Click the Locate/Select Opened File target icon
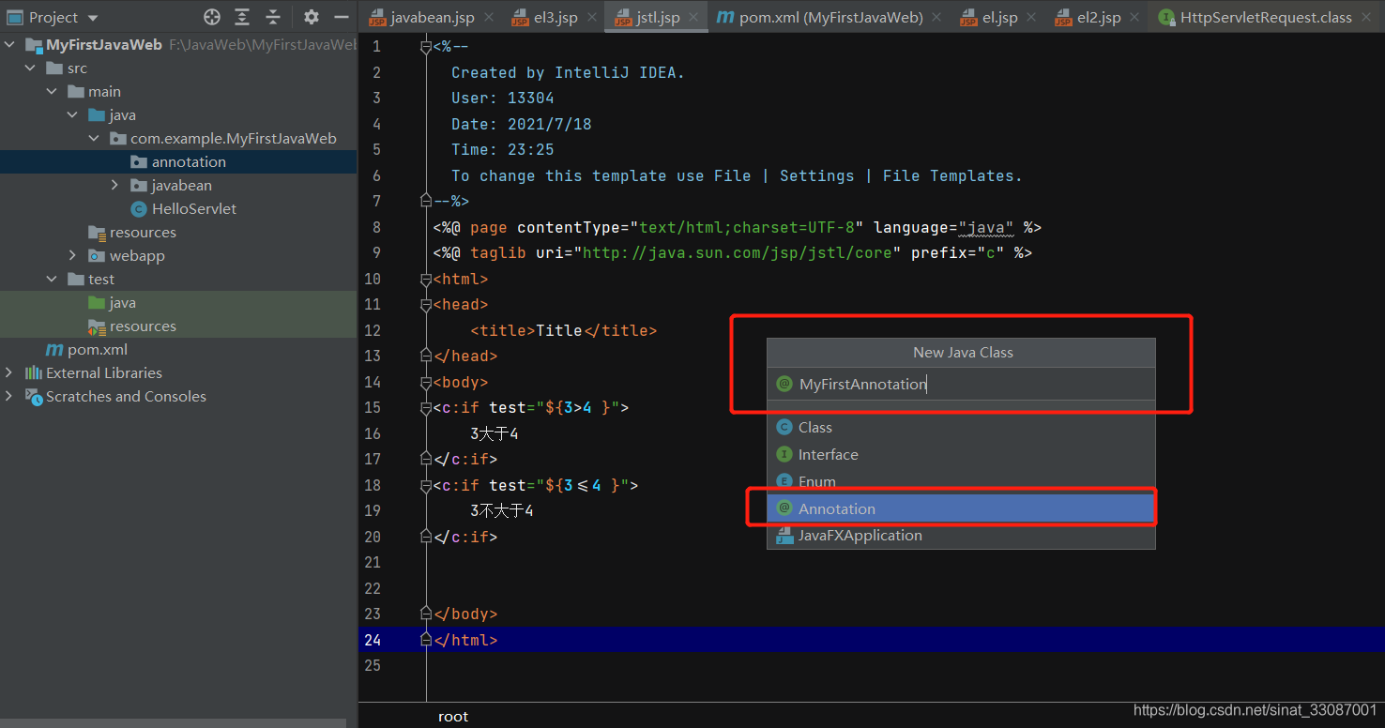The height and width of the screenshot is (728, 1385). (212, 17)
